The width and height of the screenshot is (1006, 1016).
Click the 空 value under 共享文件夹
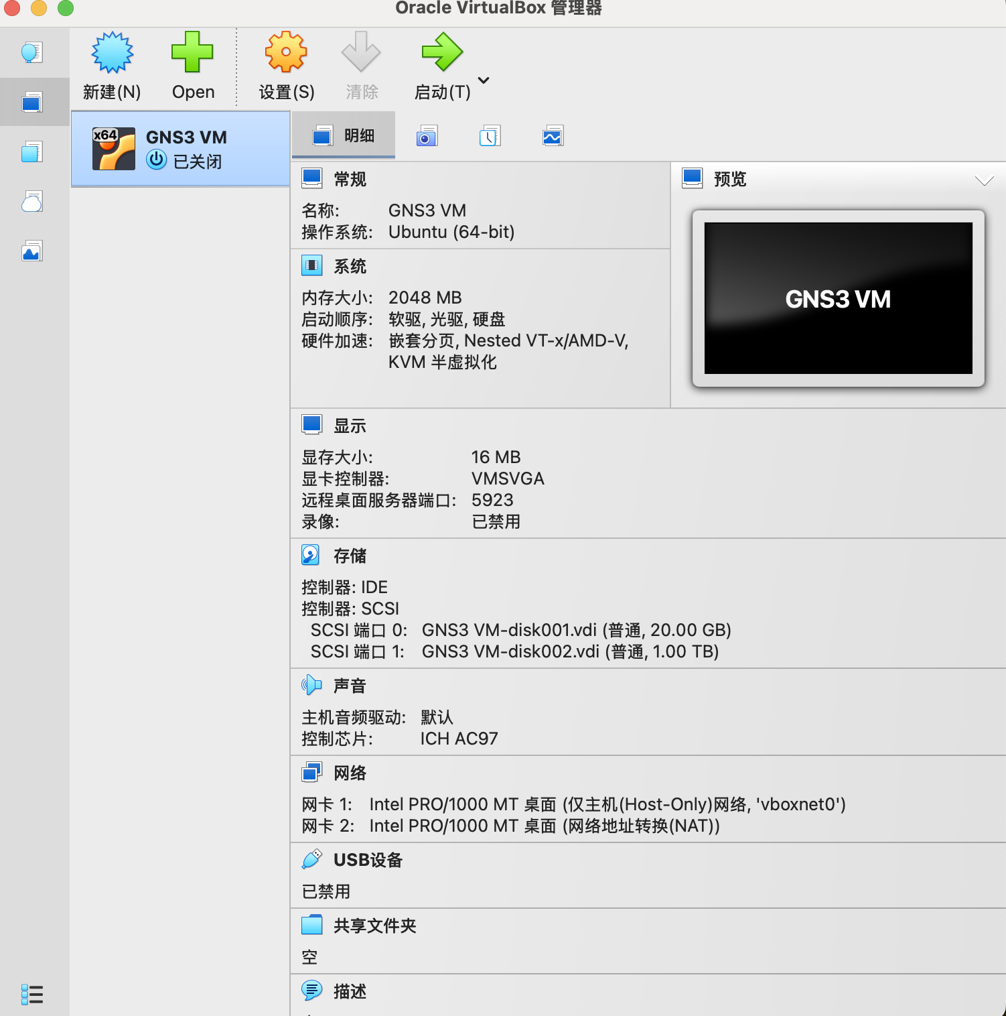pos(309,957)
